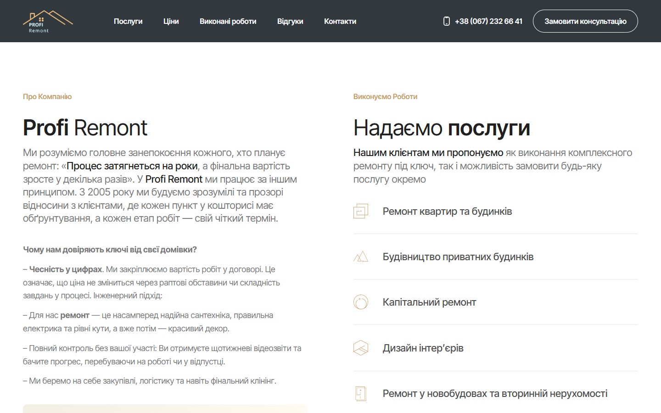
Task: Click the phrase Нашим клієнтам ми пропонуємо
Action: pos(428,152)
